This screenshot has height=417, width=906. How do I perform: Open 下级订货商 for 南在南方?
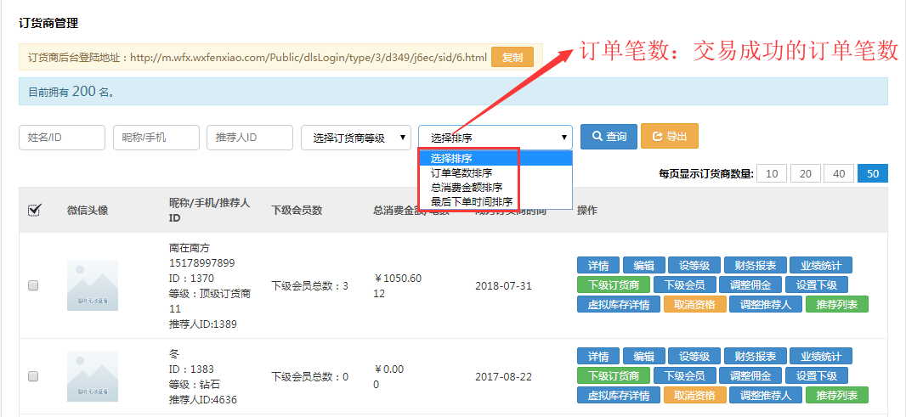(613, 285)
